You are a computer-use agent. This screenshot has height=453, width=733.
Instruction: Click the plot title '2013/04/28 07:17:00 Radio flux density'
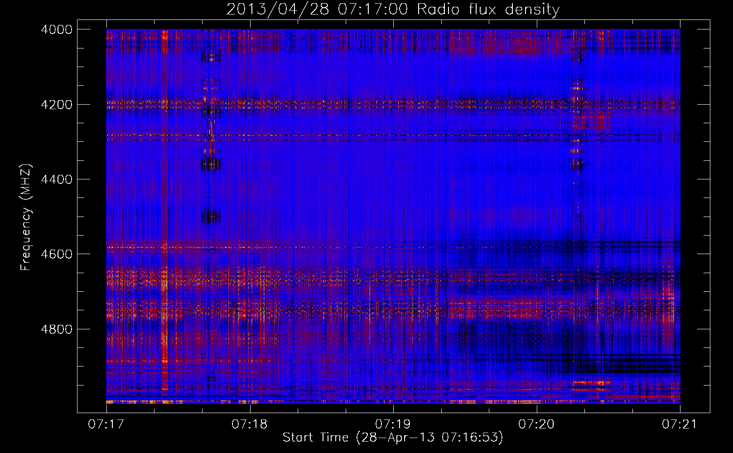pos(393,10)
